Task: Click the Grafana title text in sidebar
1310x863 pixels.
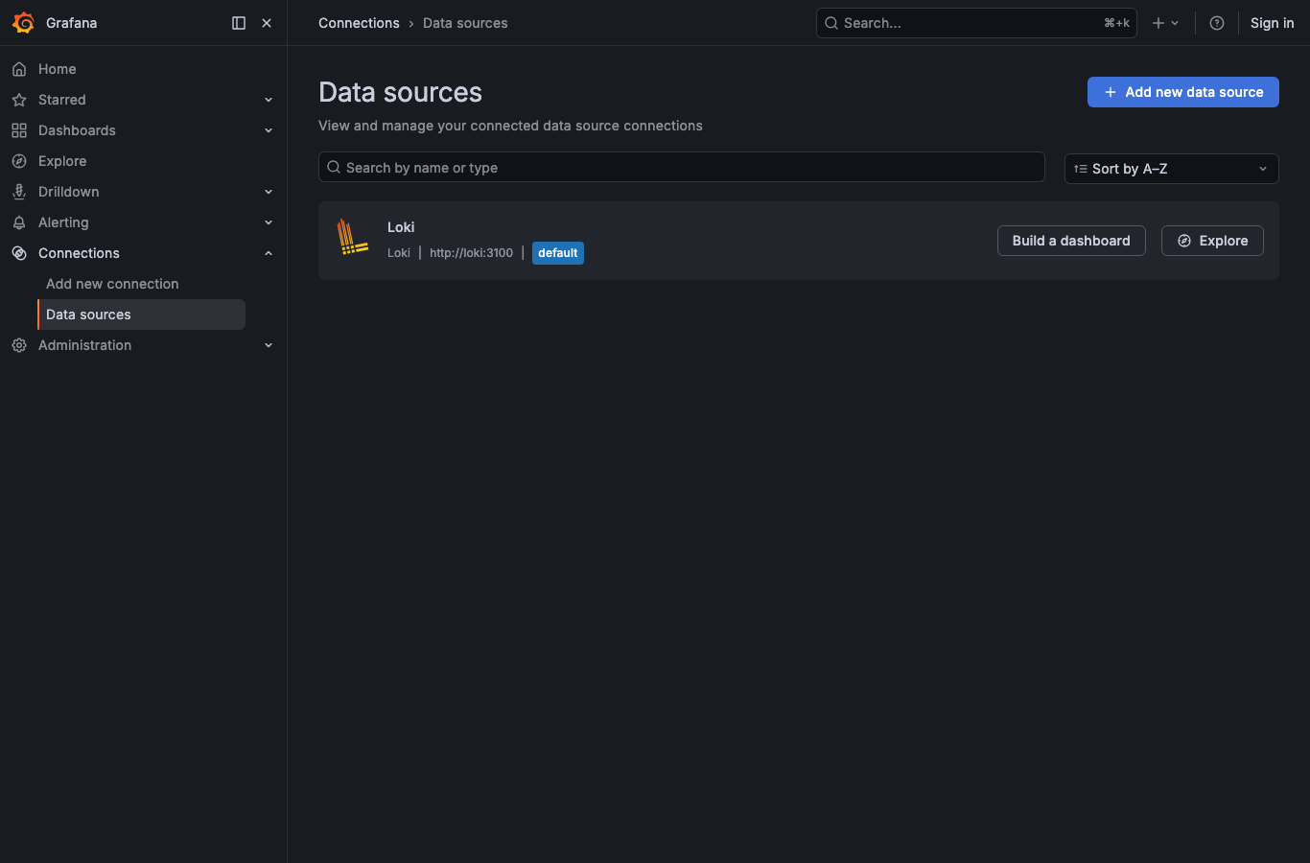Action: click(x=71, y=23)
